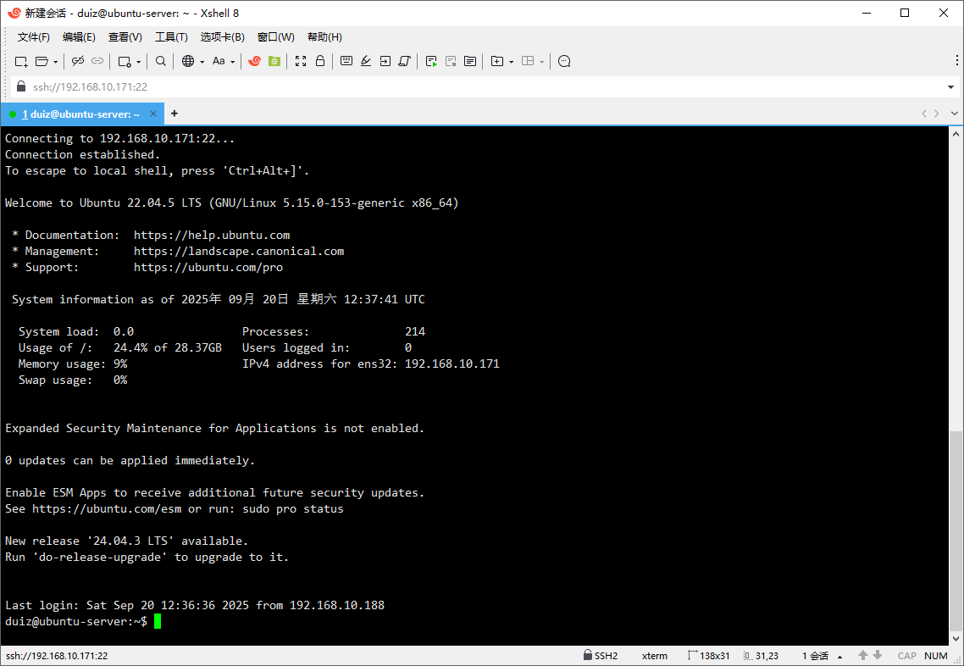Viewport: 964px width, 666px height.
Task: Expand the Aa font dropdown
Action: (233, 62)
